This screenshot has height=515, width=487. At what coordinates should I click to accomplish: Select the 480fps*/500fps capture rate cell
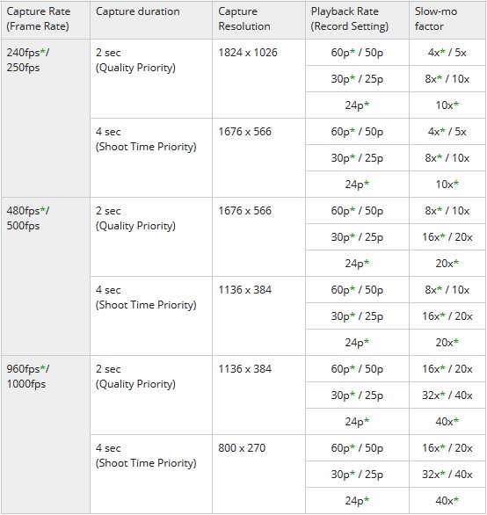point(46,277)
